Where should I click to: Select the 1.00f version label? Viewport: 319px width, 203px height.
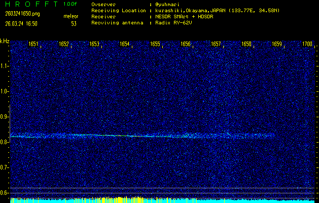click(71, 4)
